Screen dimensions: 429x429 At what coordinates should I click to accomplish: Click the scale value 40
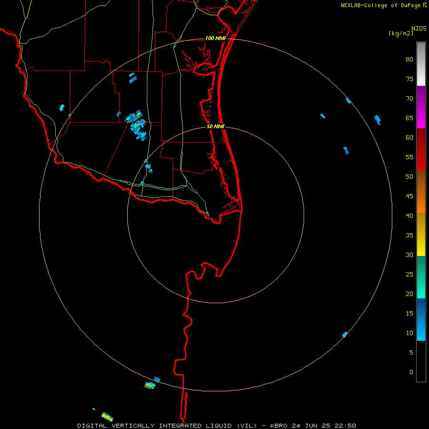pyautogui.click(x=409, y=215)
